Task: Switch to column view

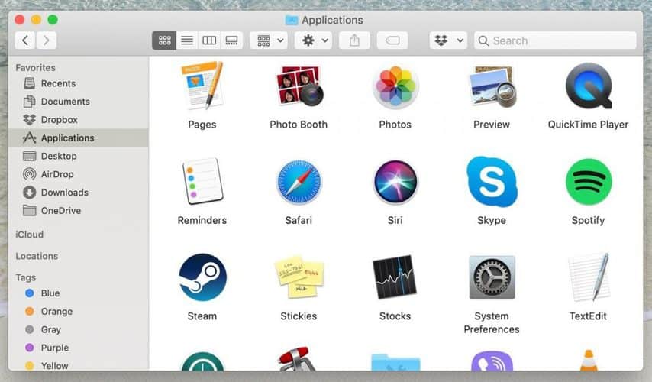Action: click(209, 40)
